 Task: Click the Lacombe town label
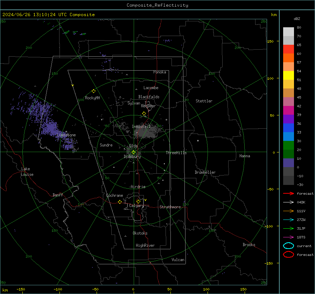[151, 88]
